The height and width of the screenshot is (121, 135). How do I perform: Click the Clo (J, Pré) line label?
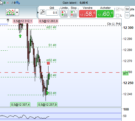(x=114, y=24)
